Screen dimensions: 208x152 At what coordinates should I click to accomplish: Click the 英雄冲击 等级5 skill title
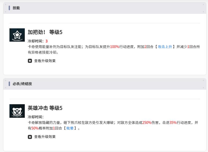pos(45,108)
